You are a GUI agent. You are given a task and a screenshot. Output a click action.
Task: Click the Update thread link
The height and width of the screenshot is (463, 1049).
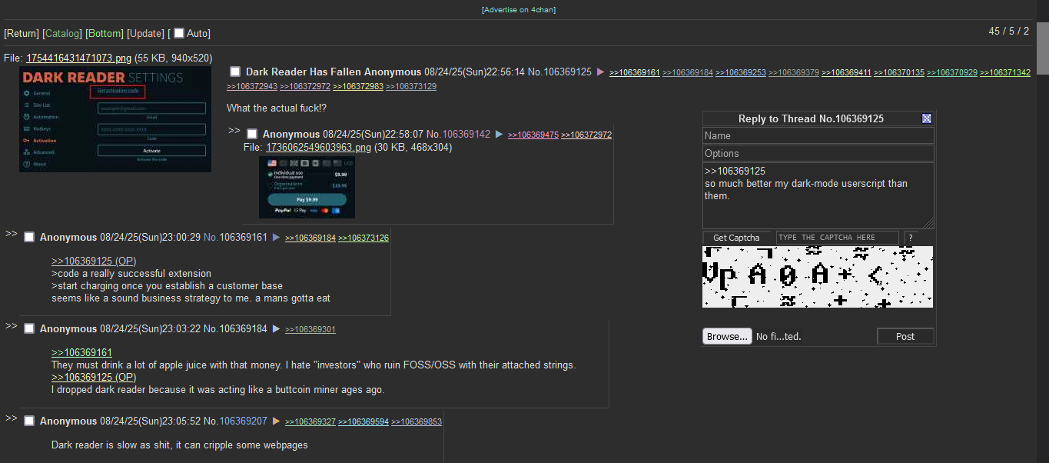point(146,33)
